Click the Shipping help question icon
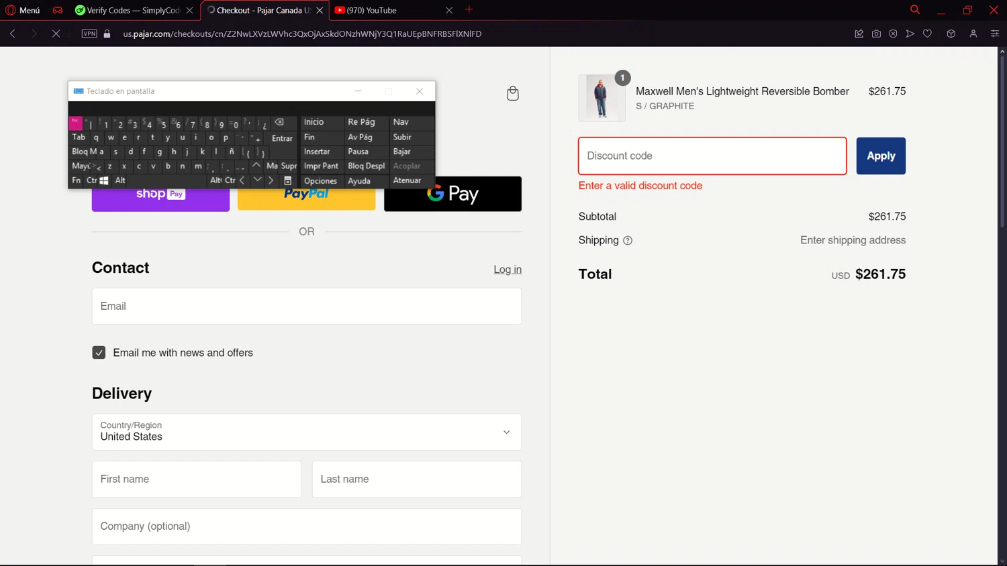This screenshot has width=1007, height=566. point(628,241)
